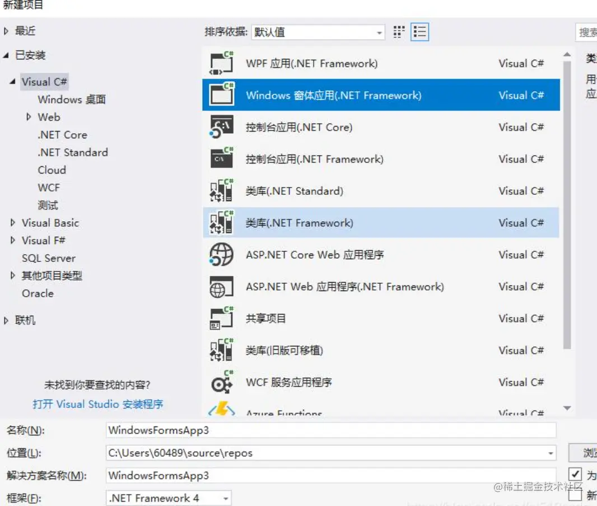This screenshot has height=506, width=597.
Task: Click into the solution name field
Action: 331,476
